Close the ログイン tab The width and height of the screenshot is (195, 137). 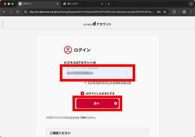(x=58, y=4)
